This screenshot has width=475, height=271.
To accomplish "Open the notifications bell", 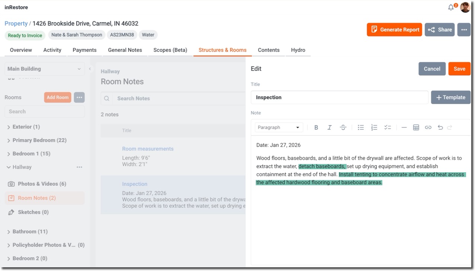I will pos(451,7).
